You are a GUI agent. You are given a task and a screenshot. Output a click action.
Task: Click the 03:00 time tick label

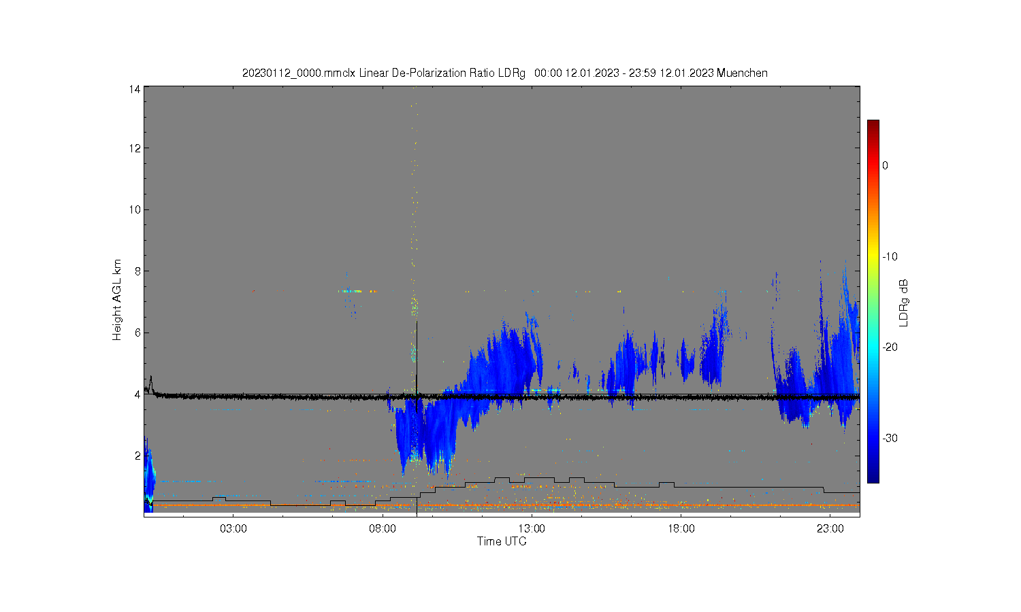[233, 529]
